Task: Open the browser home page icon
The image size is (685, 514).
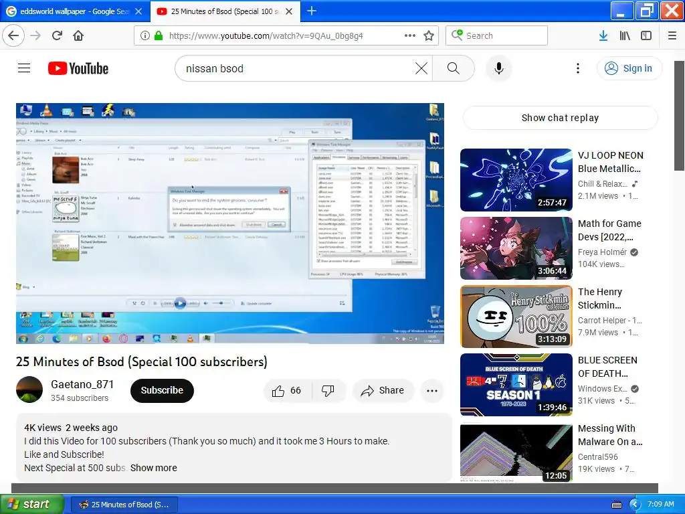Action: 78,35
